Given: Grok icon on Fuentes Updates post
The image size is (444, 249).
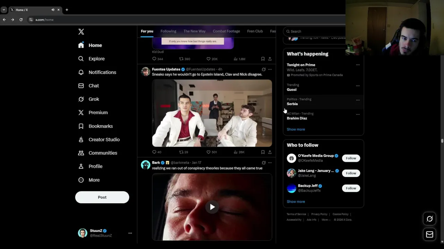Looking at the screenshot, I should click(x=264, y=70).
